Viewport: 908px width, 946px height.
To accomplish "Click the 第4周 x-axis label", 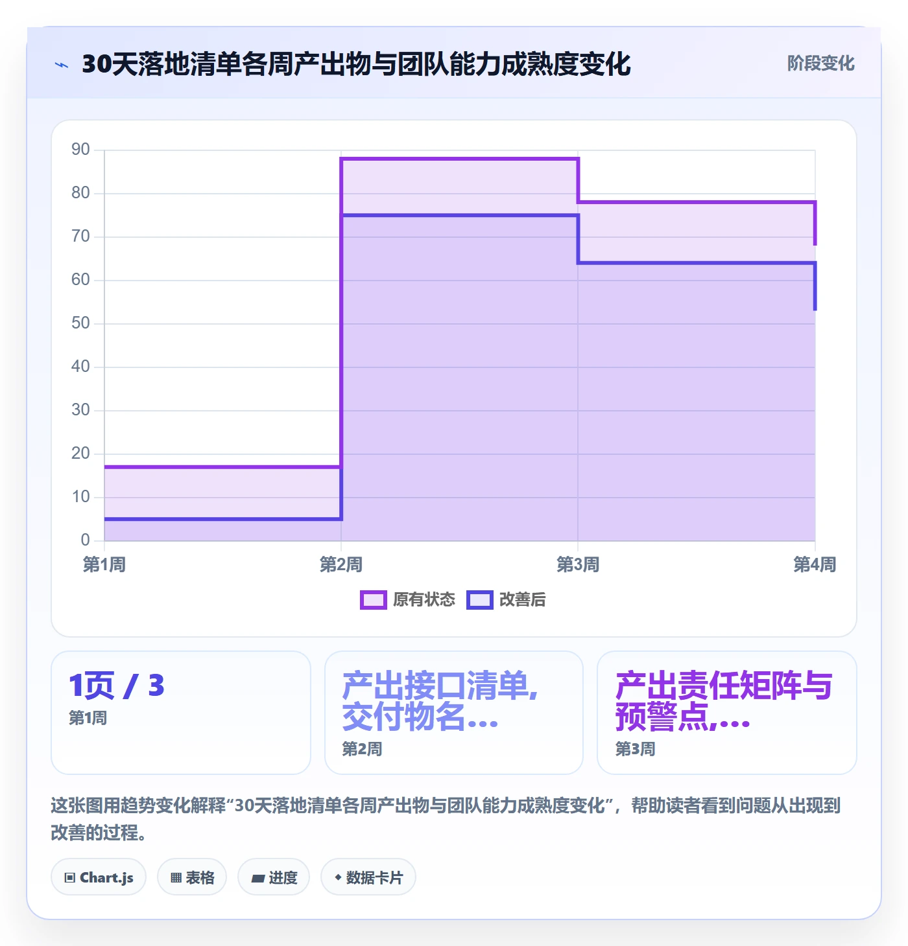I will [x=815, y=565].
